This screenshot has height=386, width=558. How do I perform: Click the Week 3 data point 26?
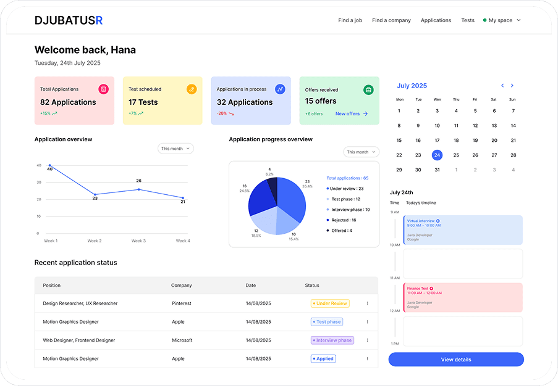tap(139, 189)
